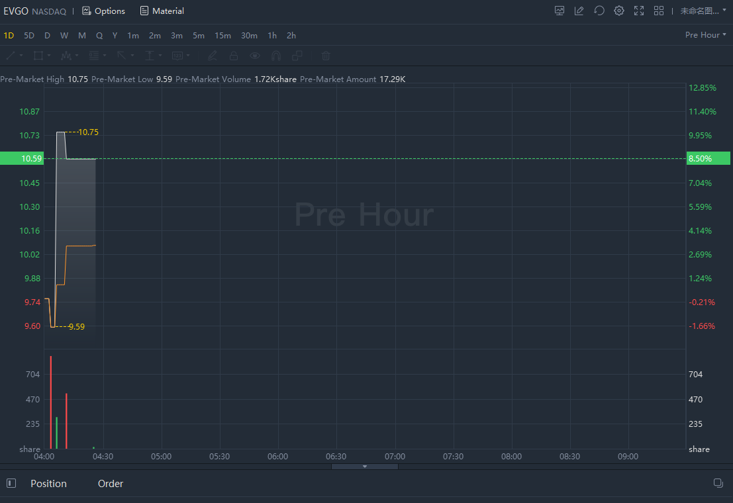Image resolution: width=733 pixels, height=503 pixels.
Task: Select the 5m interval
Action: click(199, 36)
